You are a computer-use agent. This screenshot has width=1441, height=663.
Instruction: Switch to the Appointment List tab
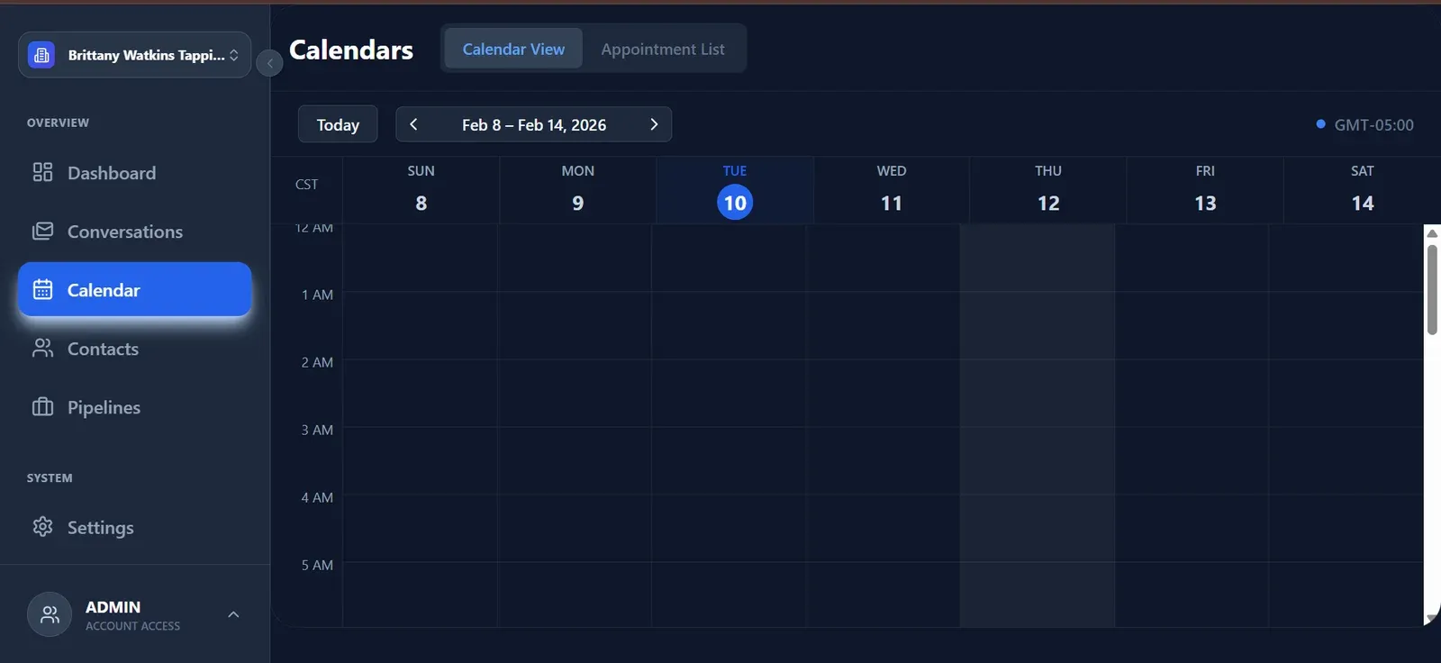tap(663, 49)
